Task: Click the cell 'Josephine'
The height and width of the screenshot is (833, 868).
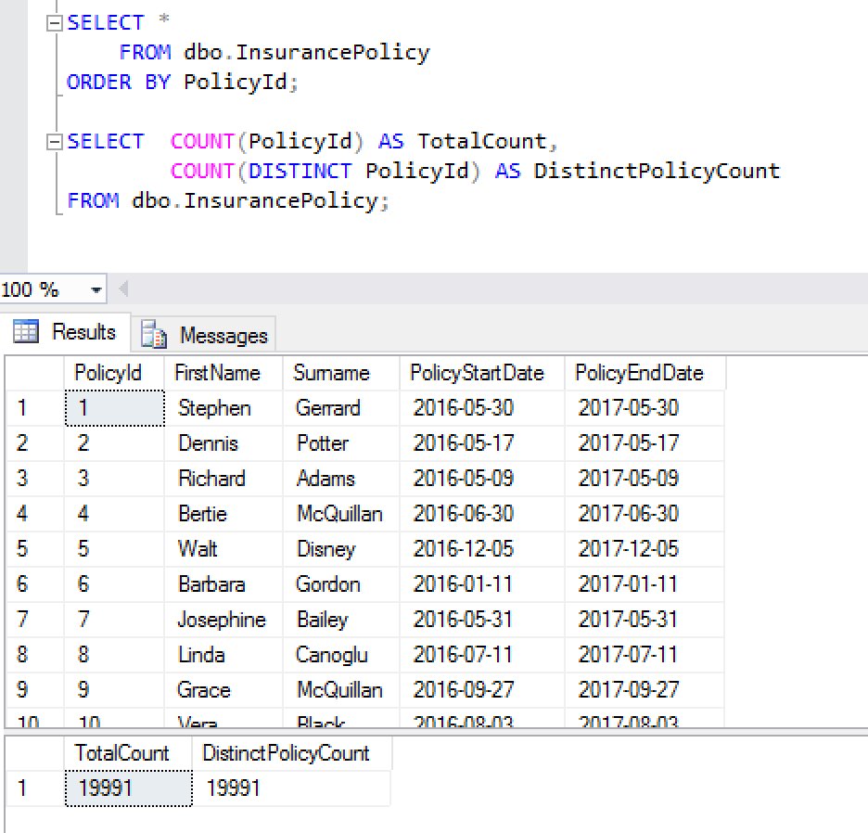Action: (223, 620)
